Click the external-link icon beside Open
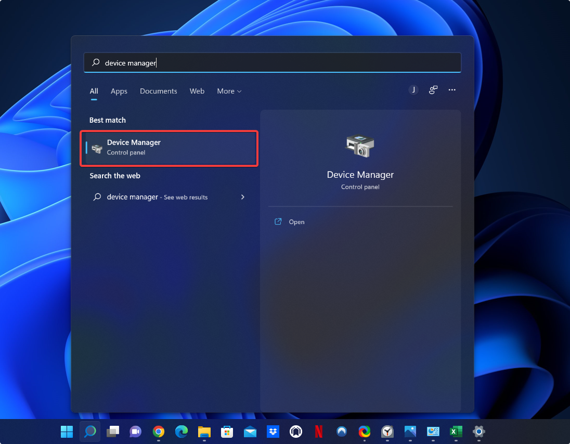 (278, 221)
